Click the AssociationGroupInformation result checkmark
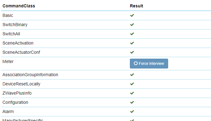The width and height of the screenshot is (211, 121). pos(132,75)
